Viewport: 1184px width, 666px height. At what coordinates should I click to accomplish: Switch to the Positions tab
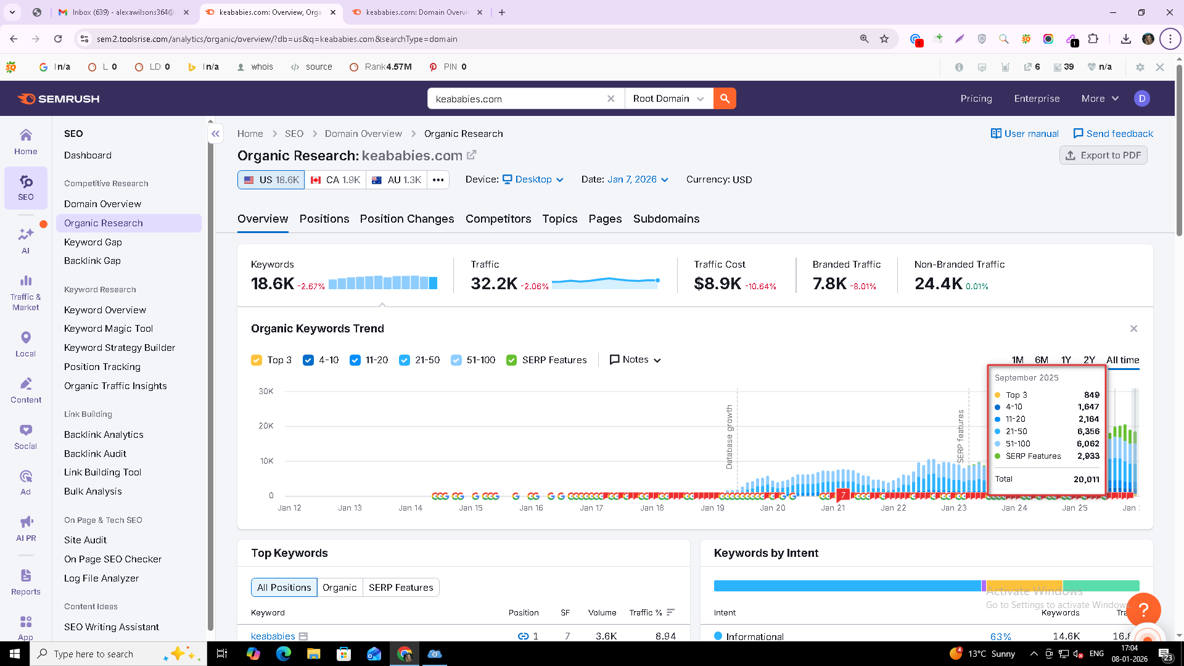324,219
